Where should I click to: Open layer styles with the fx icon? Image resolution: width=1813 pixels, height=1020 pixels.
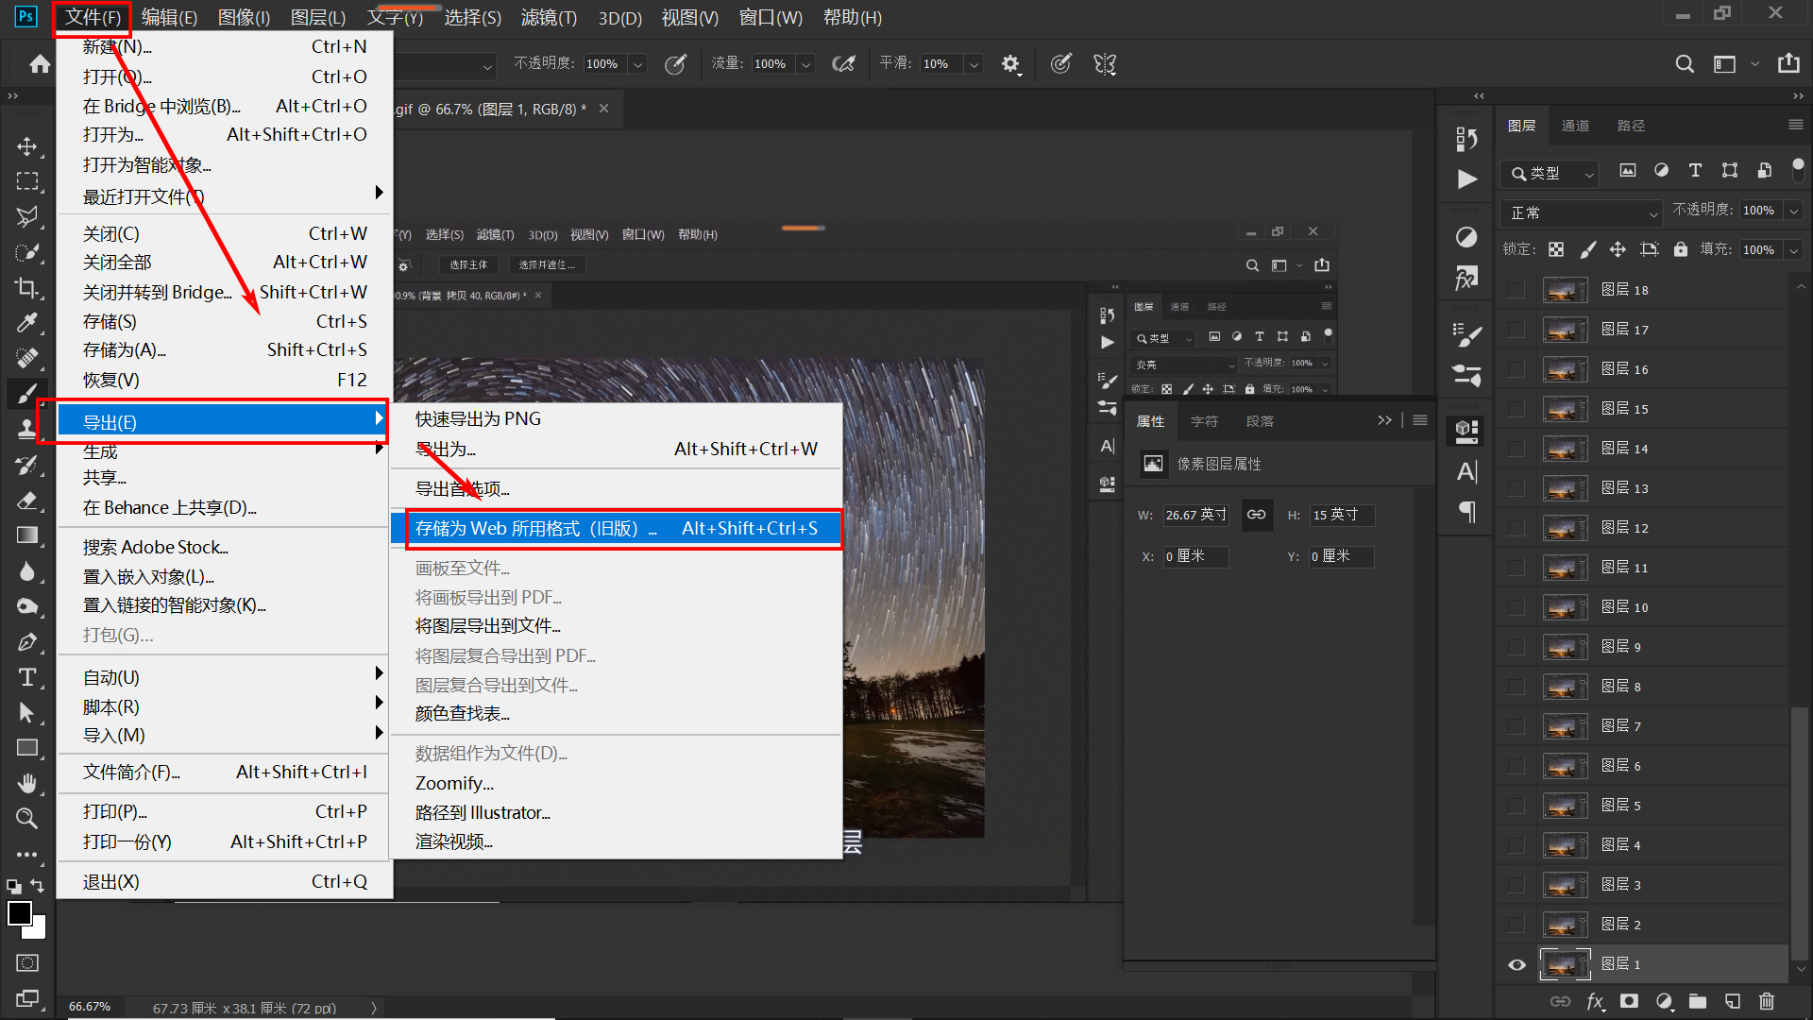[1596, 1002]
